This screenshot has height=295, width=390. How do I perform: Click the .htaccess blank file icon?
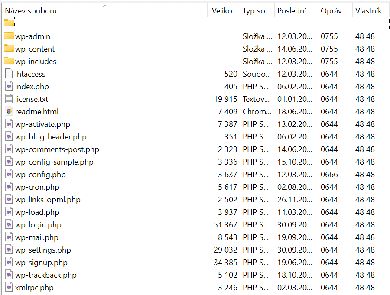click(x=9, y=74)
